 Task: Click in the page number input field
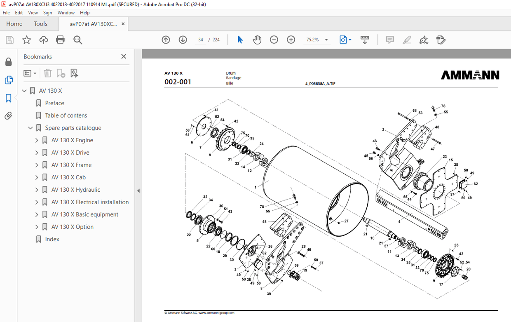click(x=200, y=40)
